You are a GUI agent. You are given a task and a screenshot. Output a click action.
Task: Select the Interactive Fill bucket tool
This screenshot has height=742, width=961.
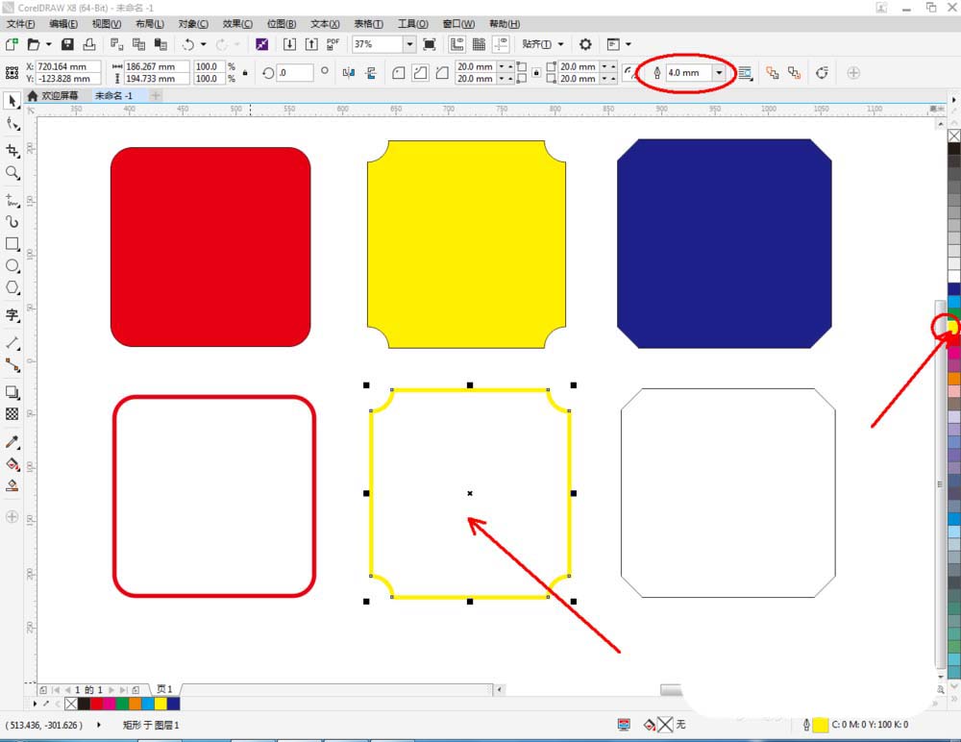(x=12, y=463)
